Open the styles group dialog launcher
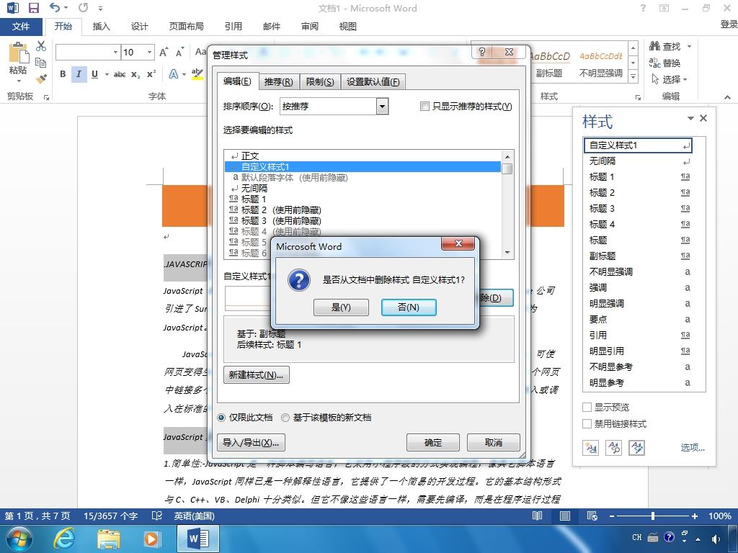 coord(638,97)
